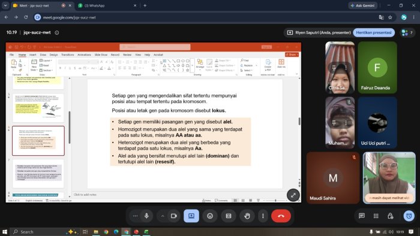The width and height of the screenshot is (420, 236).
Task: Open the File tab in PowerPoint
Action: pos(11,55)
